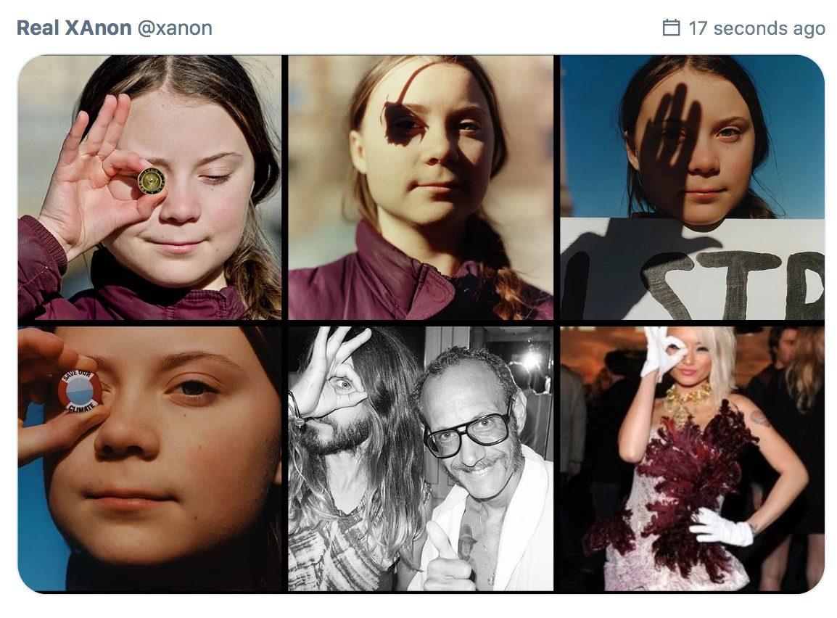Click the white-gloved hand resting on hip

point(720,527)
